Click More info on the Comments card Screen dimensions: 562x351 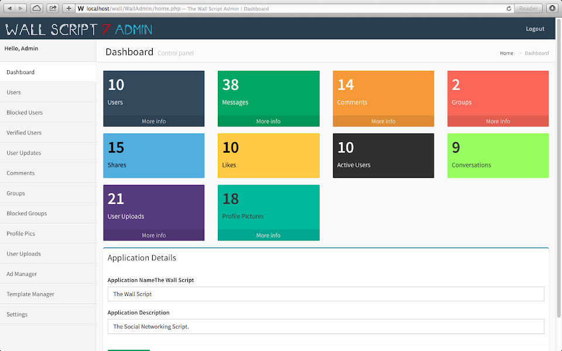pyautogui.click(x=383, y=121)
